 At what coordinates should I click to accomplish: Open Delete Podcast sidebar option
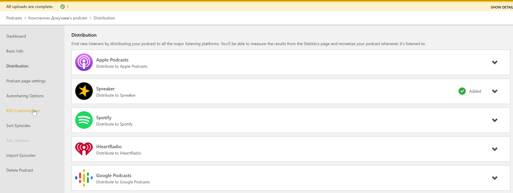(x=20, y=170)
